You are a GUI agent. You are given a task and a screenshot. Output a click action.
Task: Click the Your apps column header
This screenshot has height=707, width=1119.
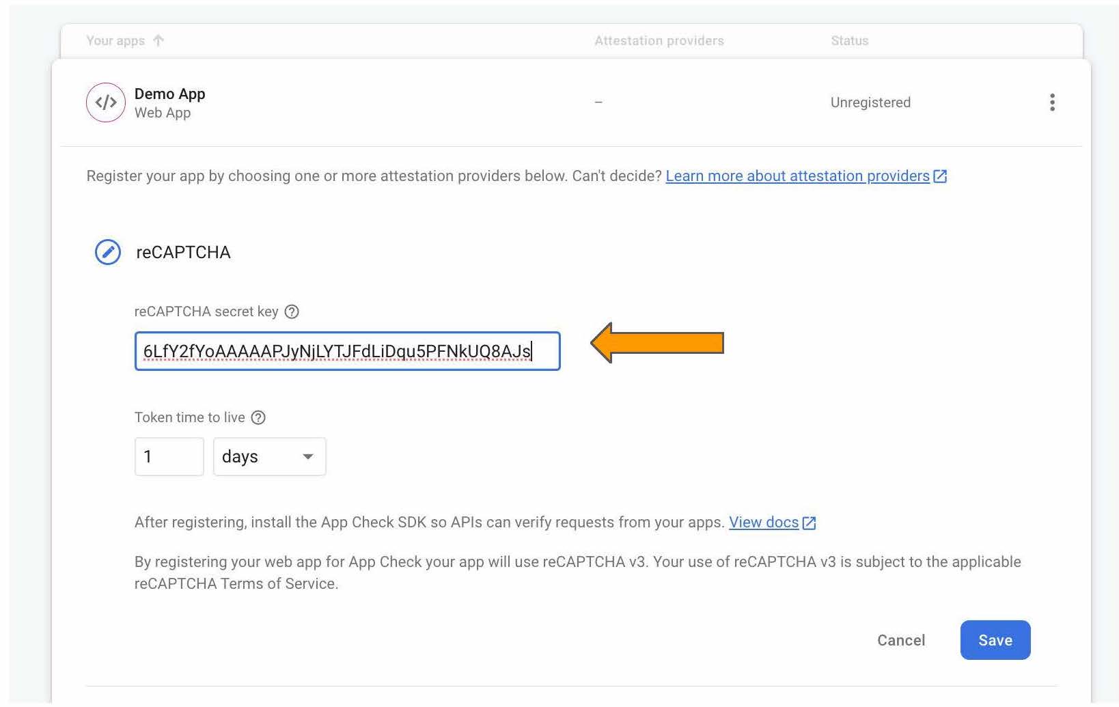[115, 40]
